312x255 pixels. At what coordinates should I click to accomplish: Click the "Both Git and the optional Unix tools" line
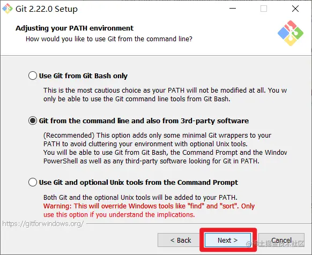140,197
